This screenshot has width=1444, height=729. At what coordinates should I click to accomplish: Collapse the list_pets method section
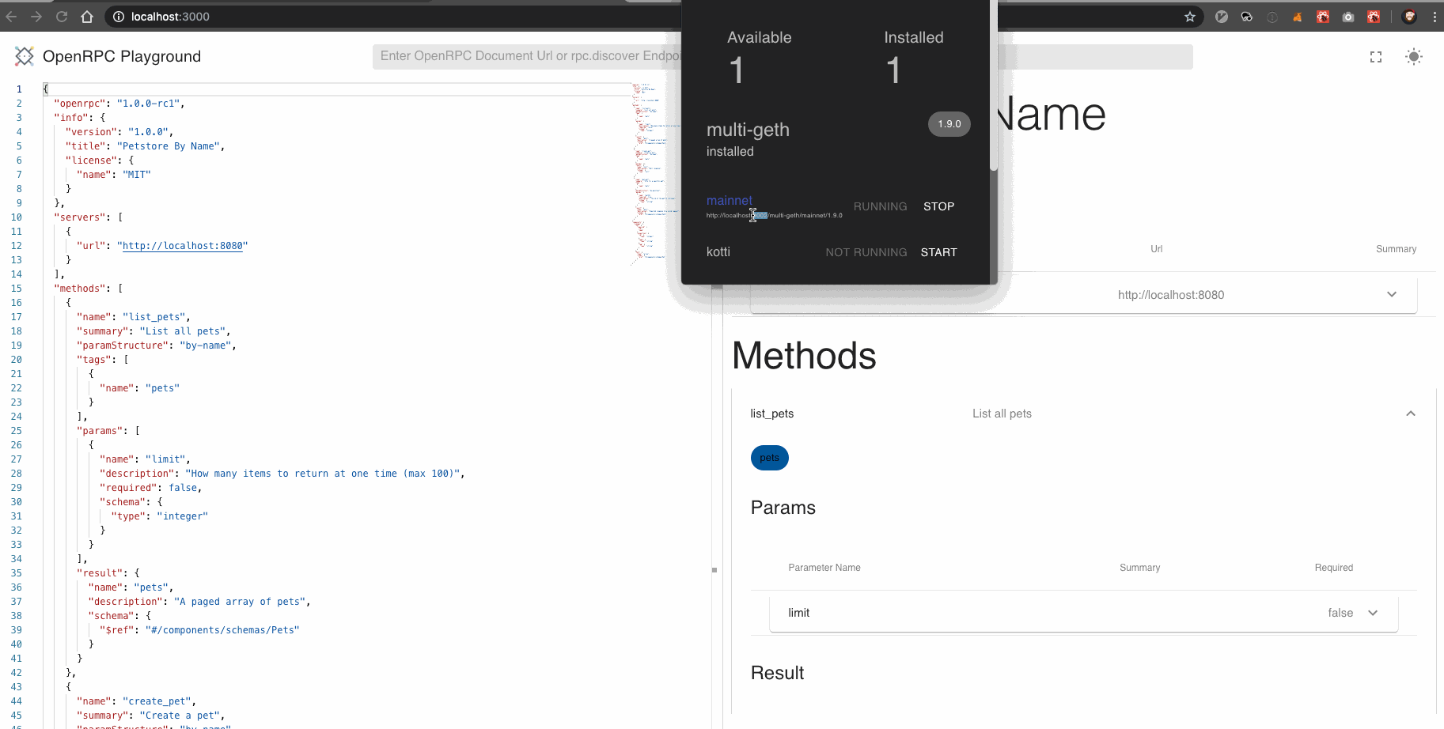coord(1410,413)
